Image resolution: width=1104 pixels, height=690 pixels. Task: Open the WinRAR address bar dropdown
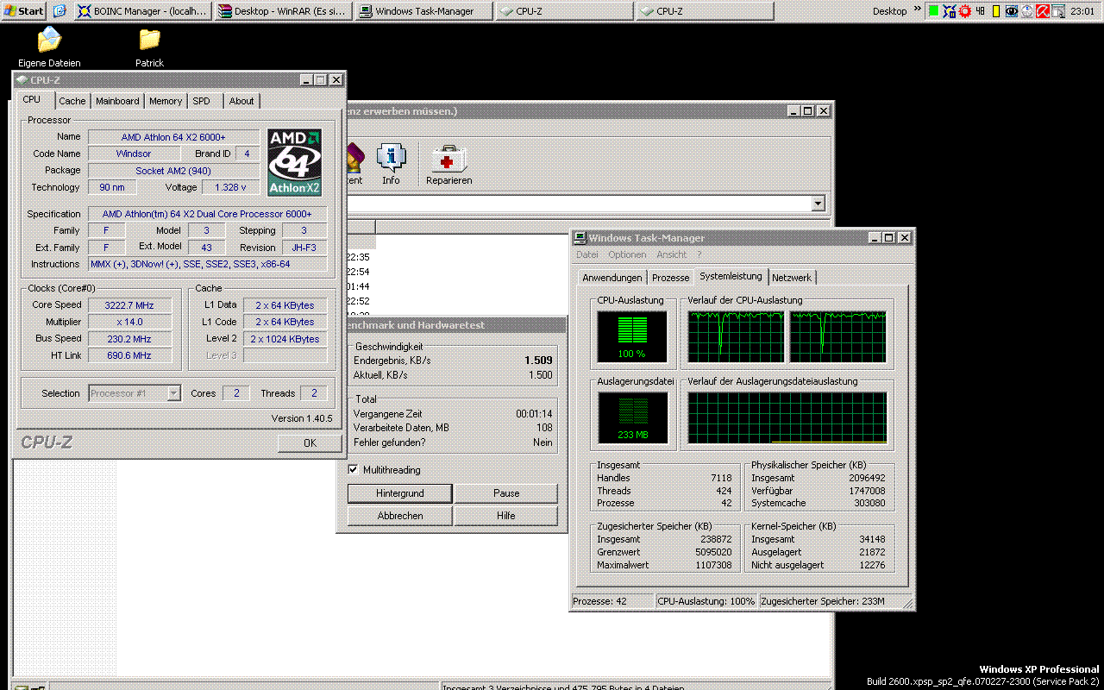[x=818, y=204]
